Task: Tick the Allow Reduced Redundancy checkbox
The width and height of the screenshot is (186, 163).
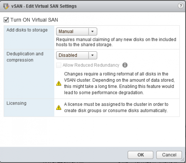Action: click(59, 65)
